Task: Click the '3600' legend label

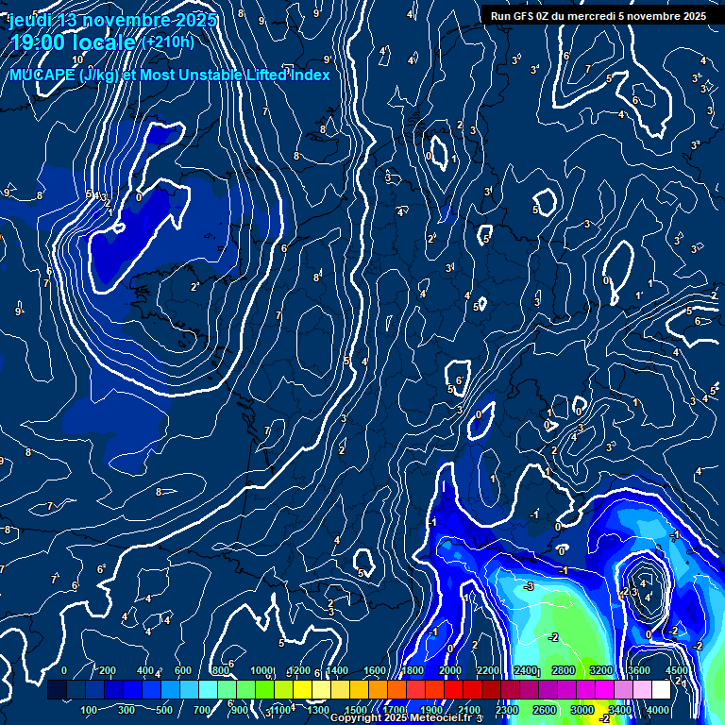Action: click(639, 670)
